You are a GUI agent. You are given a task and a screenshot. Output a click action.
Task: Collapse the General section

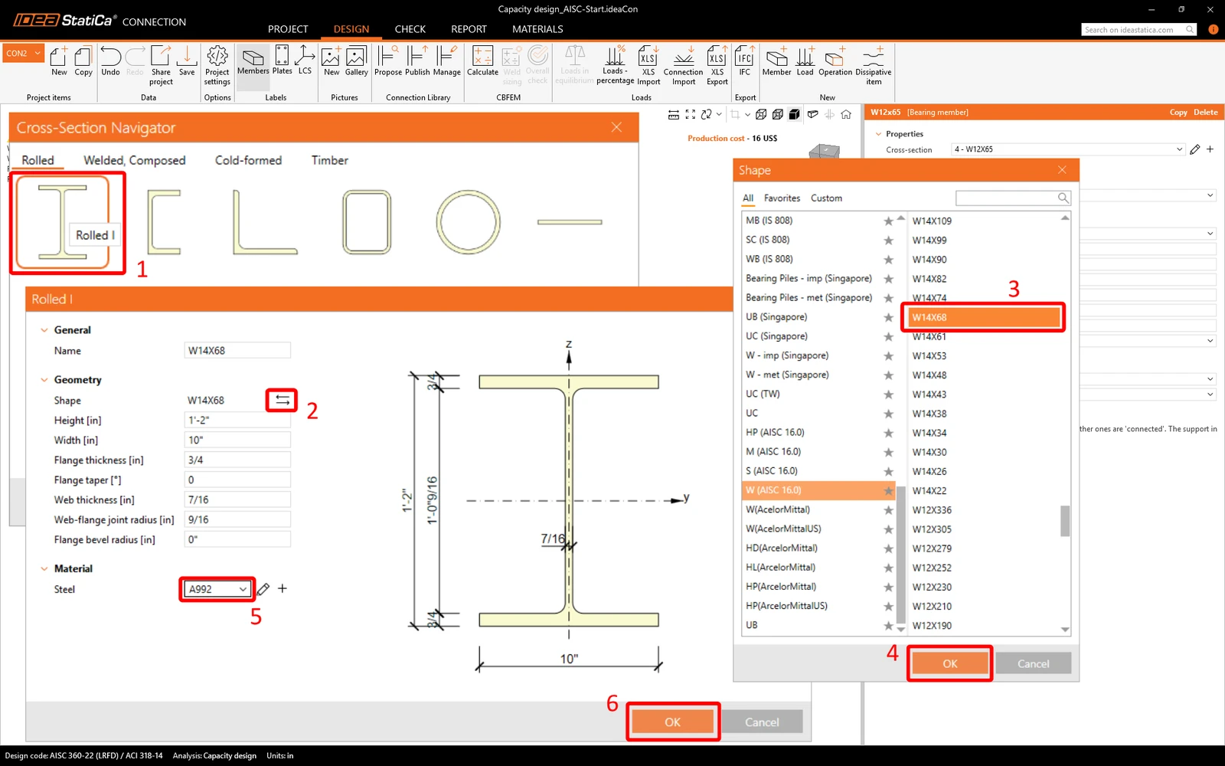(44, 330)
